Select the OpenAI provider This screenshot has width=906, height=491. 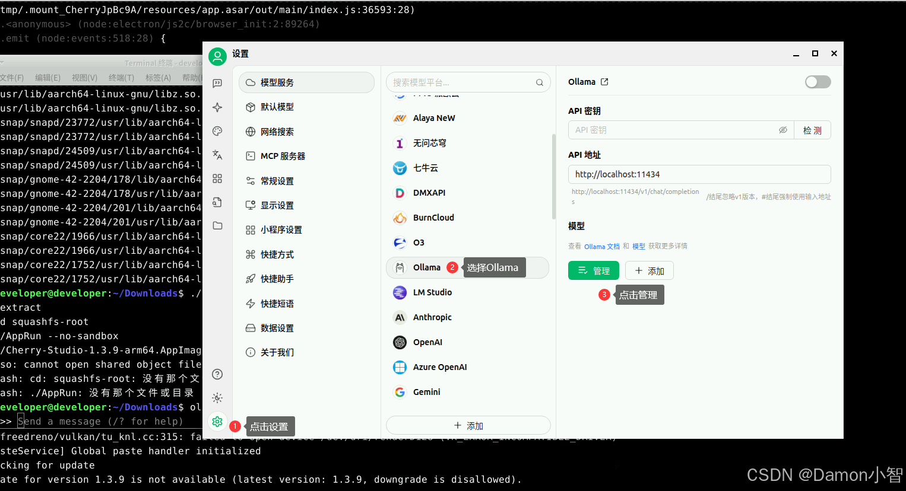[467, 342]
